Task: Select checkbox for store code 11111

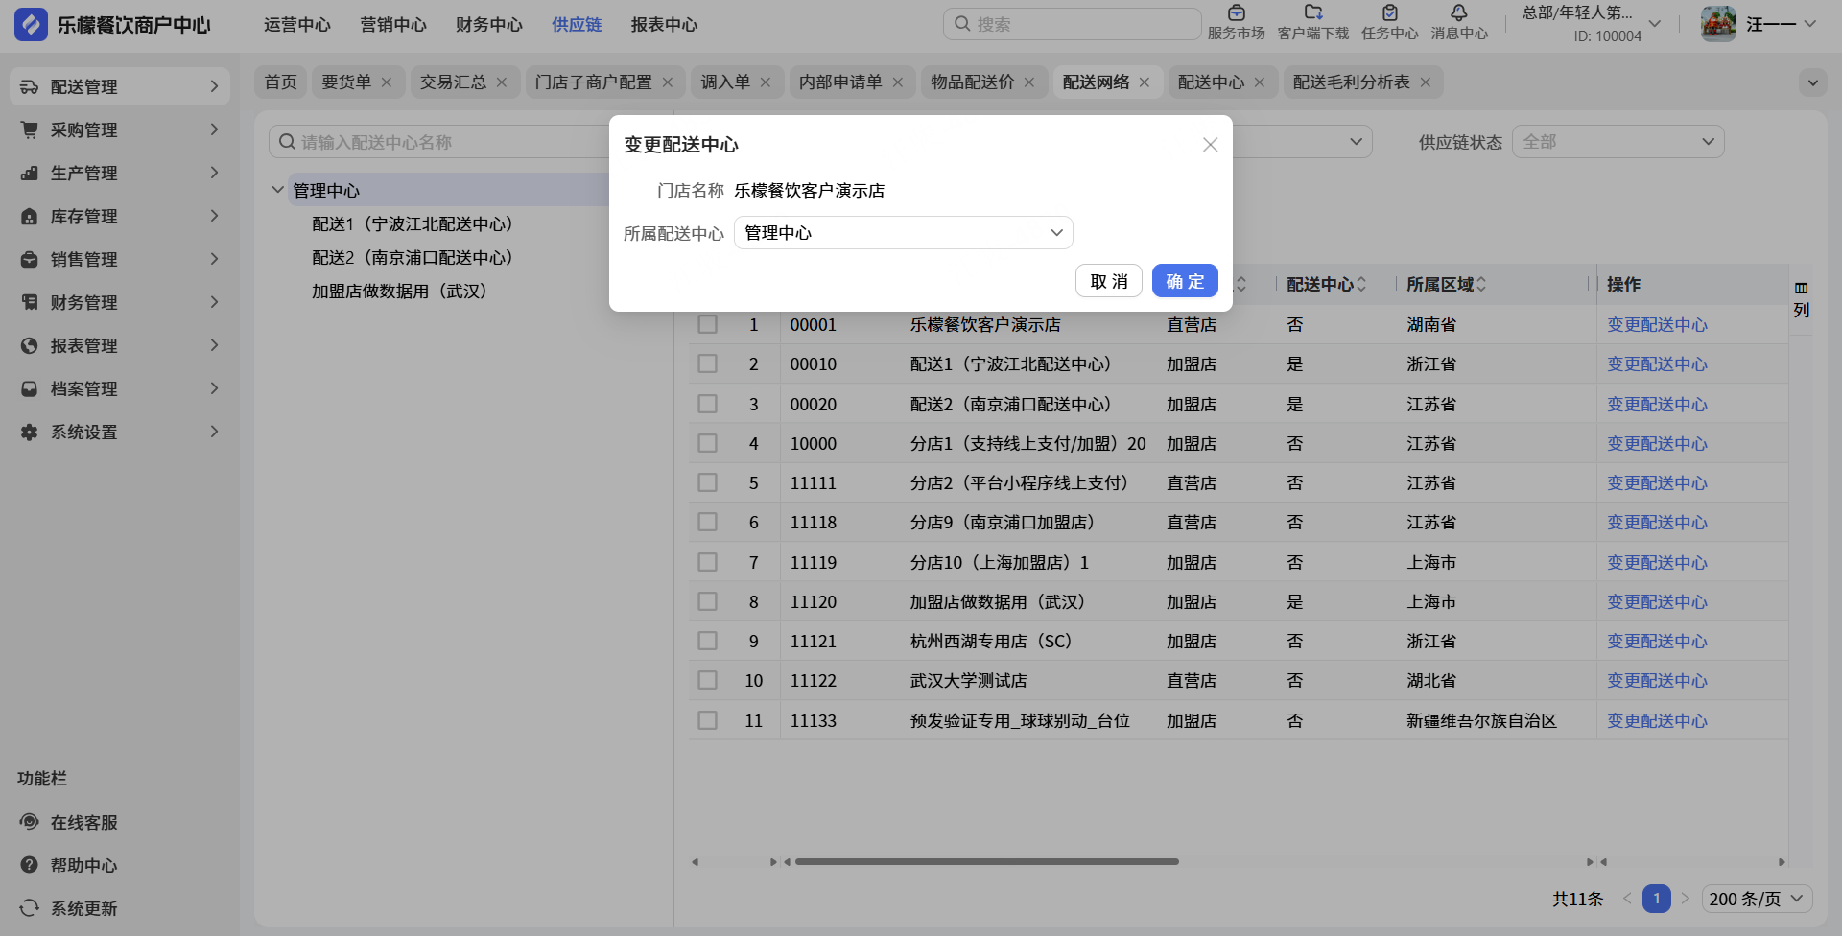Action: coord(707,483)
